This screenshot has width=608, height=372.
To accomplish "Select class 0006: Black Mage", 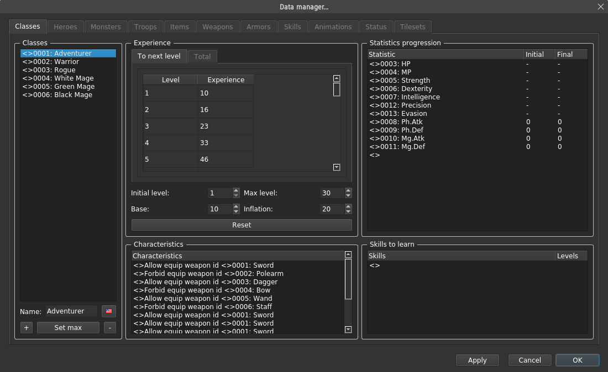I will pos(68,95).
